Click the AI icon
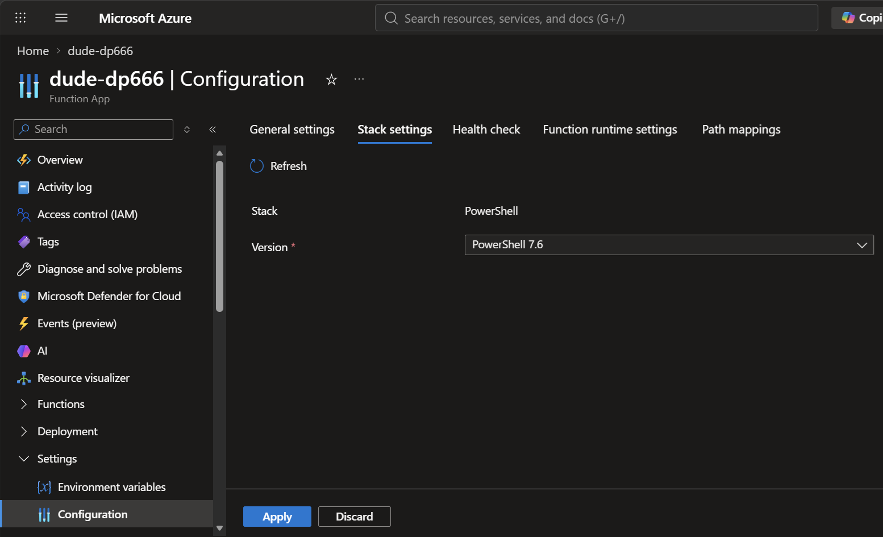The width and height of the screenshot is (883, 537). (24, 351)
